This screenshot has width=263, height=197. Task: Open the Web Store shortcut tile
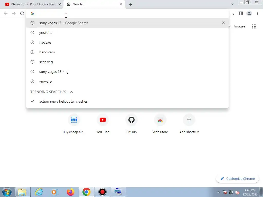tap(160, 124)
